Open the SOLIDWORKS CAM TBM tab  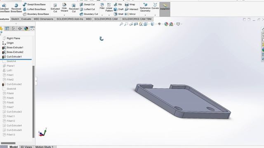coord(137,19)
